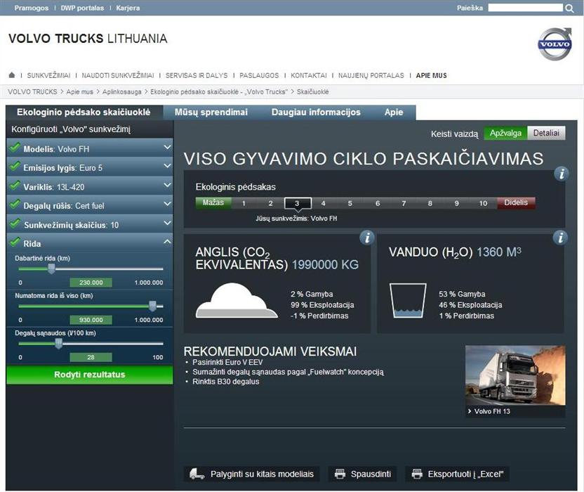
Task: Go to home via house icon
Action: (11, 75)
